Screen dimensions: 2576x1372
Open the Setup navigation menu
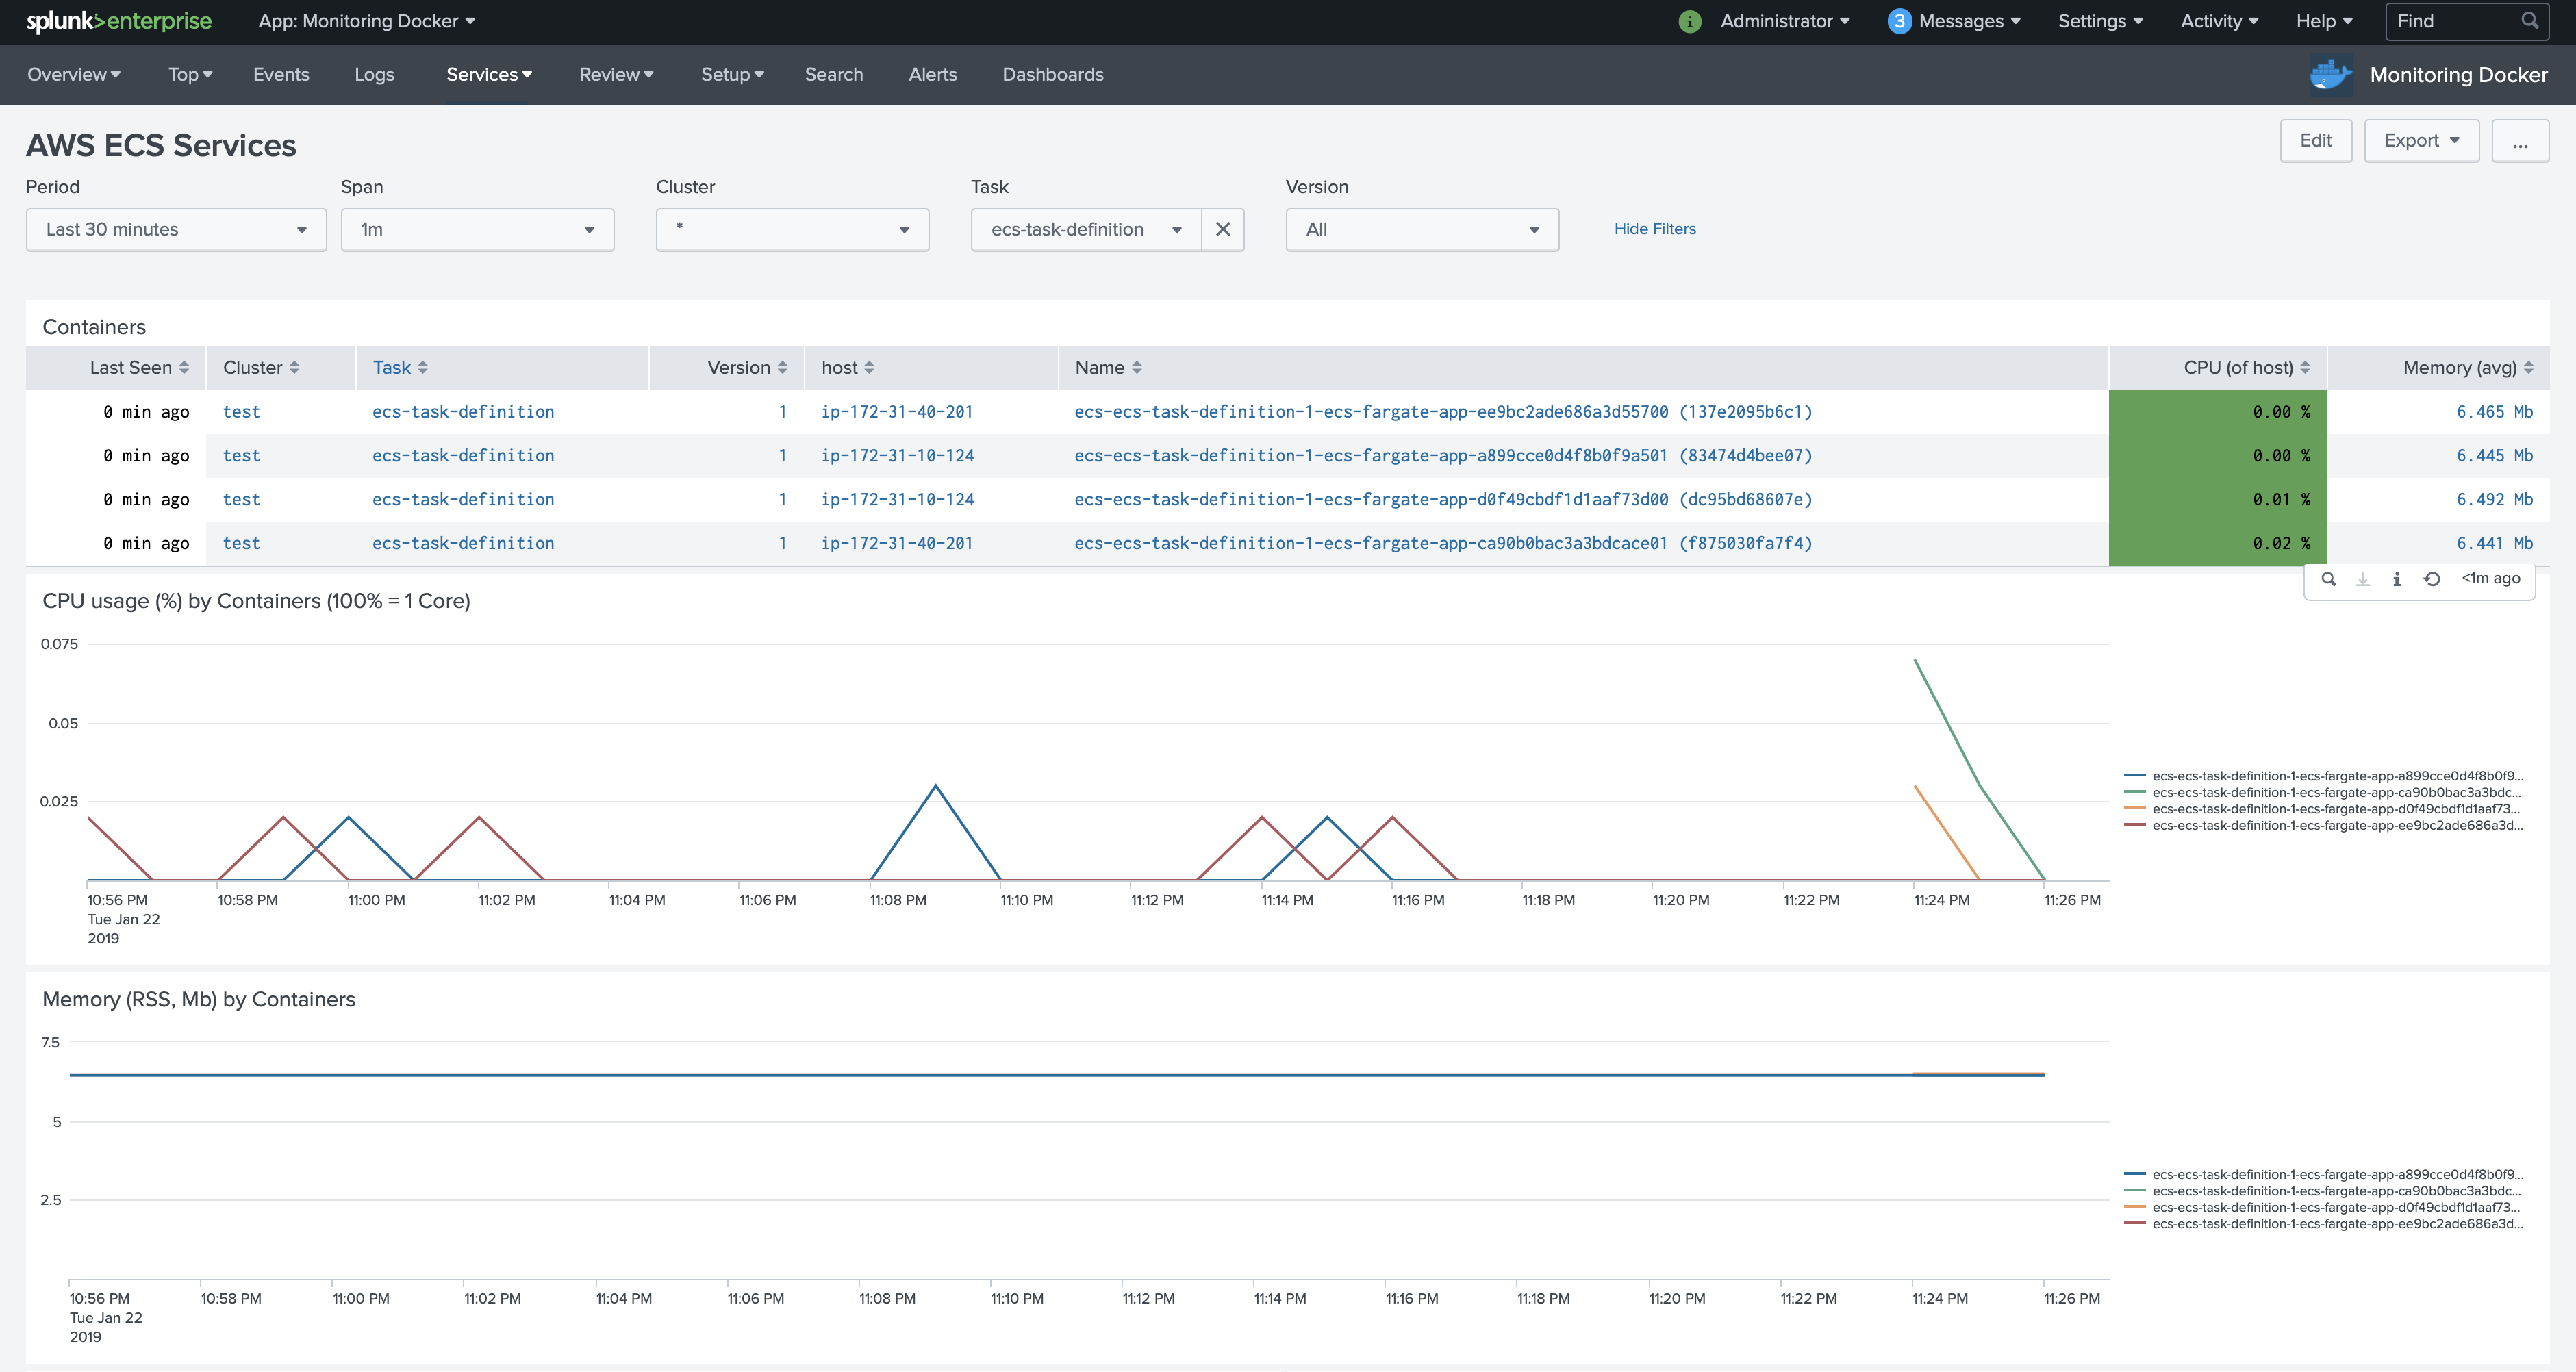[x=732, y=75]
